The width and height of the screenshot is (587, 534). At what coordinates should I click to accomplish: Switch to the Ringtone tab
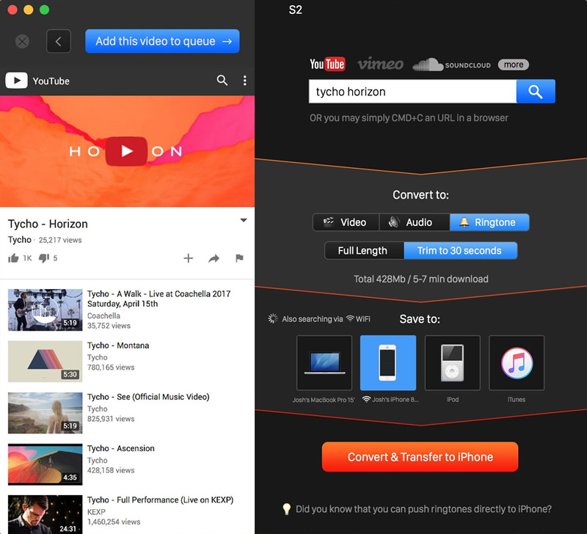point(489,222)
